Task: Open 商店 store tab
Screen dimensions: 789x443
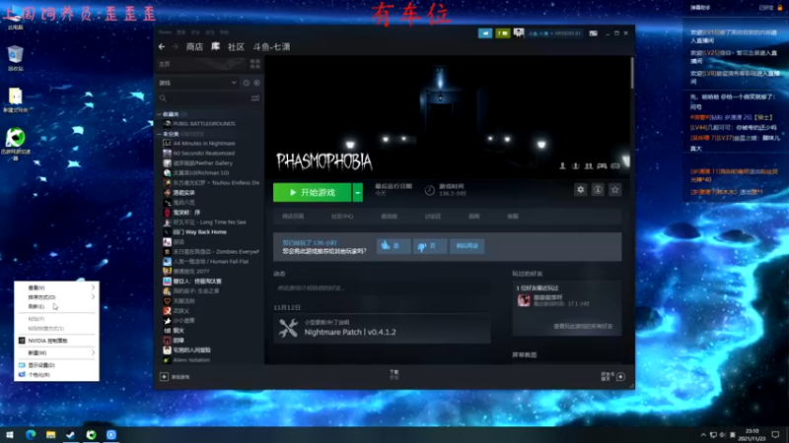Action: pyautogui.click(x=194, y=46)
